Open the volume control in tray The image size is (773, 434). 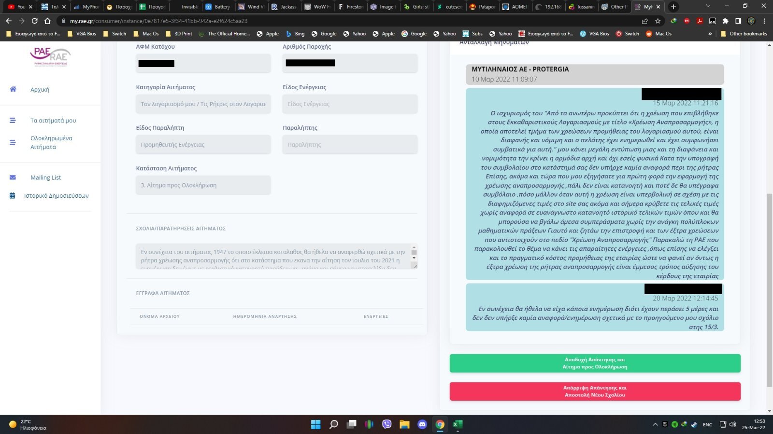pos(732,424)
